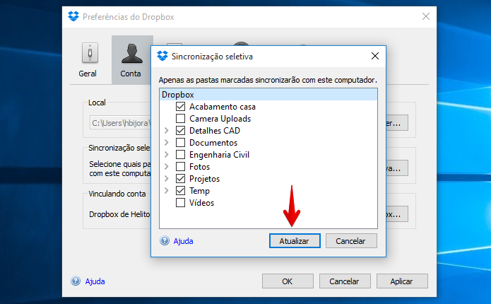Open the Ajuda link in the sync dialog
The image size is (491, 304).
coord(183,241)
